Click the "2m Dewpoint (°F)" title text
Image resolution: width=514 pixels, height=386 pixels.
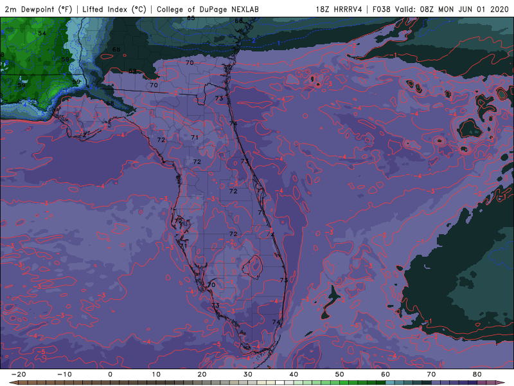(x=39, y=9)
